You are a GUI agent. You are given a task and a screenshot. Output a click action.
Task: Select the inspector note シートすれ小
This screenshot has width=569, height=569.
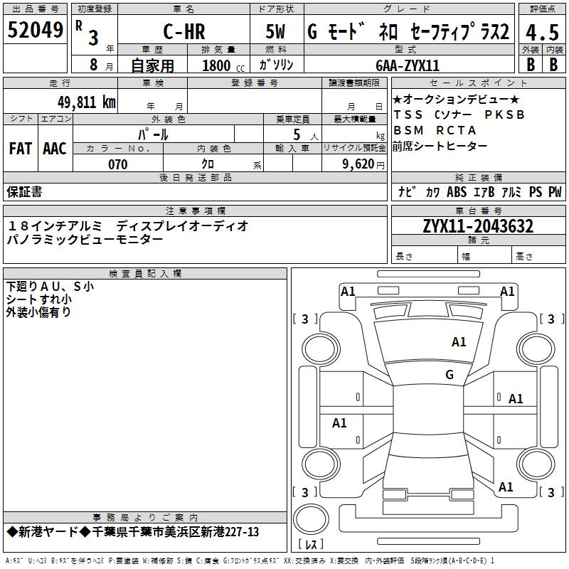point(39,299)
